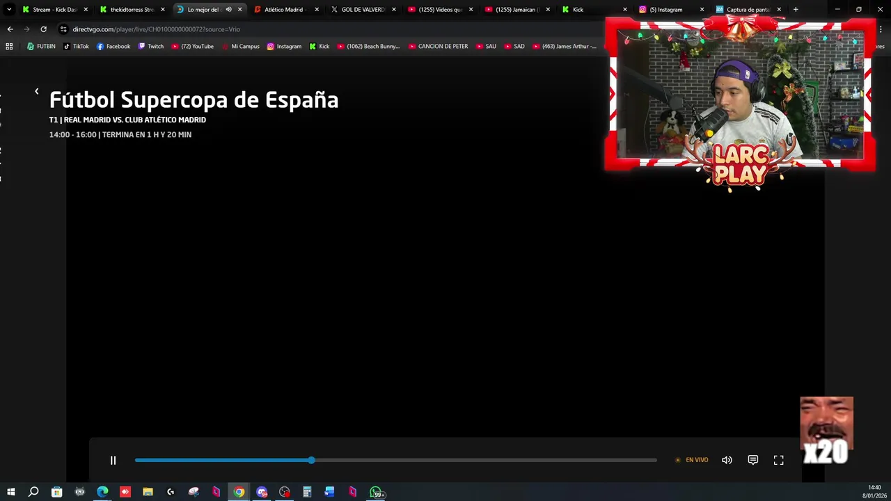Click the Chrome taskbar icon
This screenshot has height=501, width=891.
239,492
